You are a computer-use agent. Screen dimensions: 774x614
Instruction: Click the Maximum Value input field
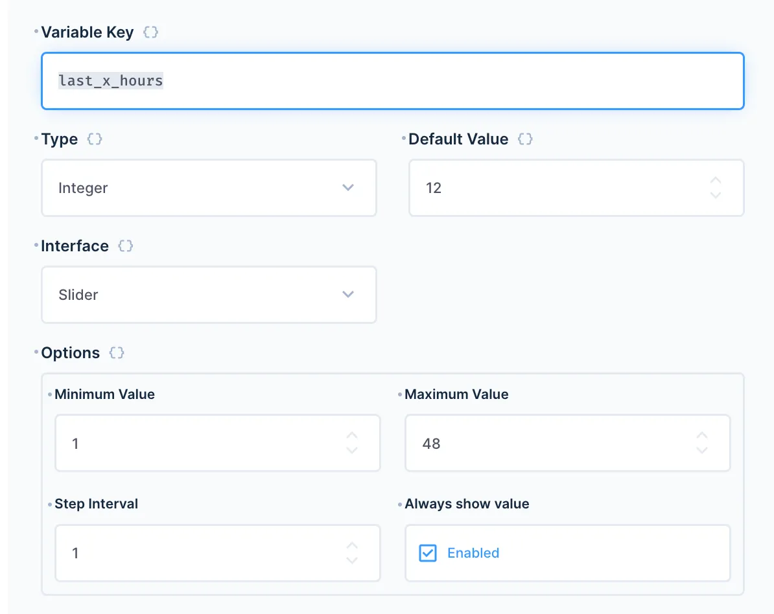(x=551, y=443)
